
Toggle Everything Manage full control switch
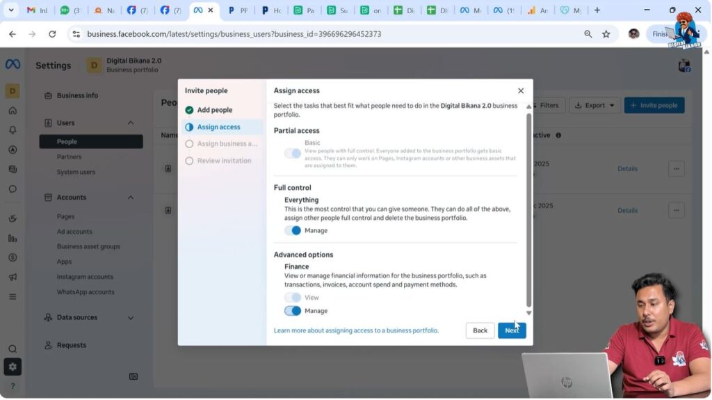click(x=293, y=230)
